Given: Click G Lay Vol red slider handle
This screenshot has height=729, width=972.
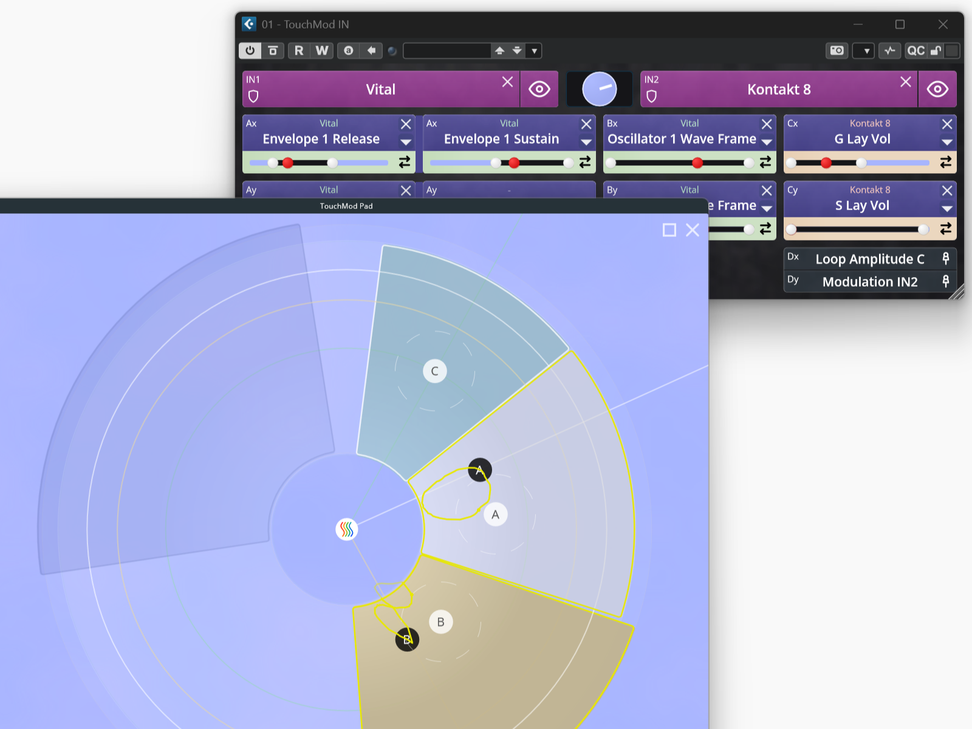Looking at the screenshot, I should coord(826,163).
